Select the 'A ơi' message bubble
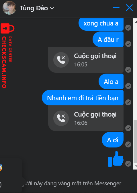Viewport: 137px width, 193px height. click(x=113, y=140)
